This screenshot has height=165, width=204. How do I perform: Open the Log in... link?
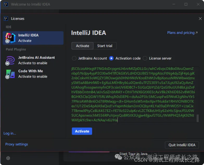10,134
